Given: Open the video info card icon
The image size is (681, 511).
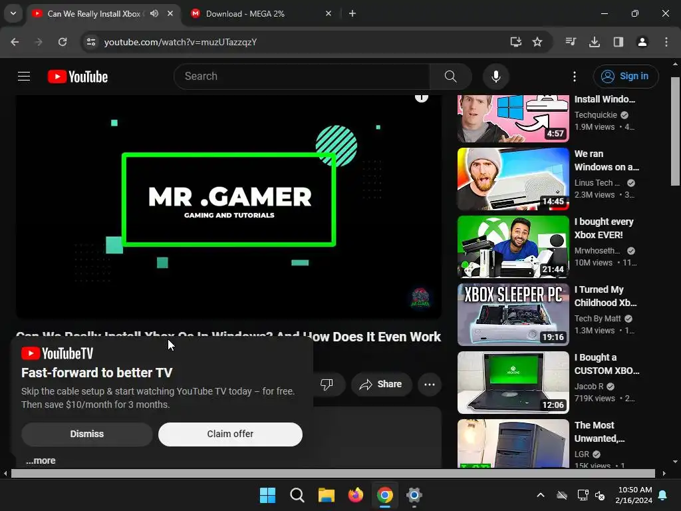Looking at the screenshot, I should click(421, 97).
